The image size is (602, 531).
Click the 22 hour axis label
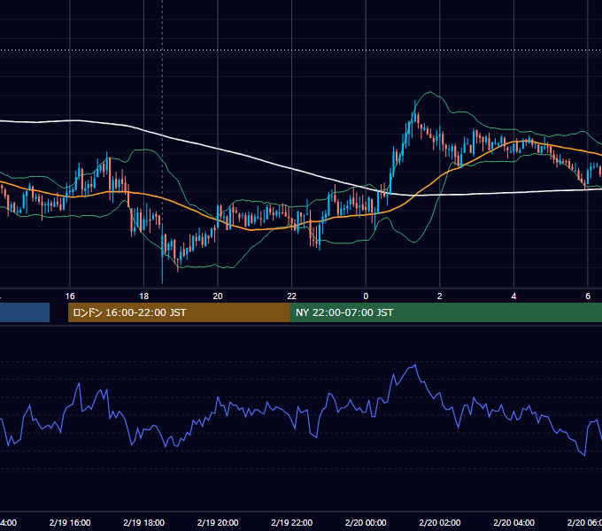(292, 296)
